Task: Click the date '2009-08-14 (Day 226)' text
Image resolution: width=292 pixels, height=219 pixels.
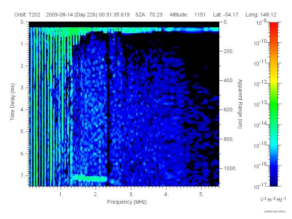Action: [72, 15]
